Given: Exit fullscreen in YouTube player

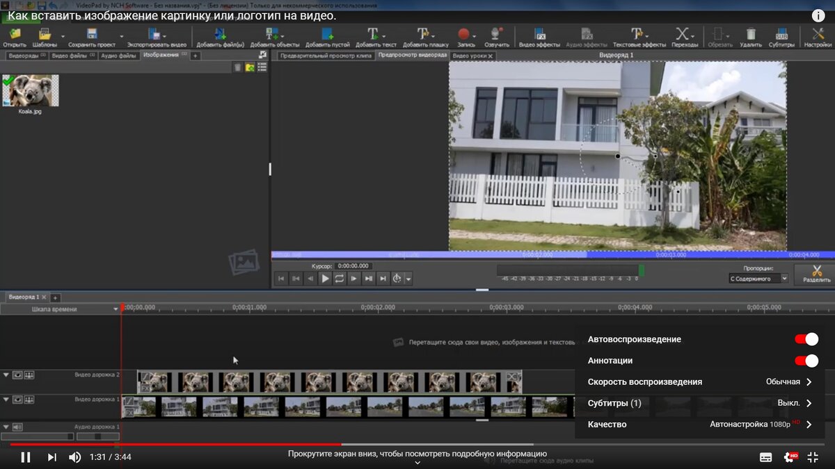Looking at the screenshot, I should [813, 456].
